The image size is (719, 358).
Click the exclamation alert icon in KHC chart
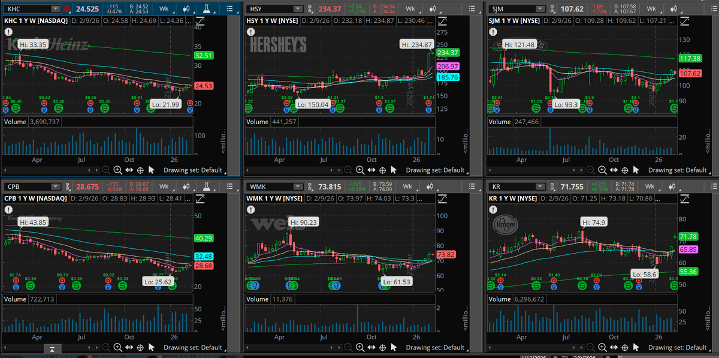pyautogui.click(x=8, y=31)
